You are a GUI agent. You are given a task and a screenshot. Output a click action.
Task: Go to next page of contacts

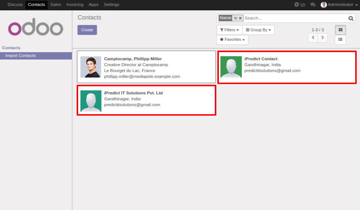pyautogui.click(x=322, y=37)
